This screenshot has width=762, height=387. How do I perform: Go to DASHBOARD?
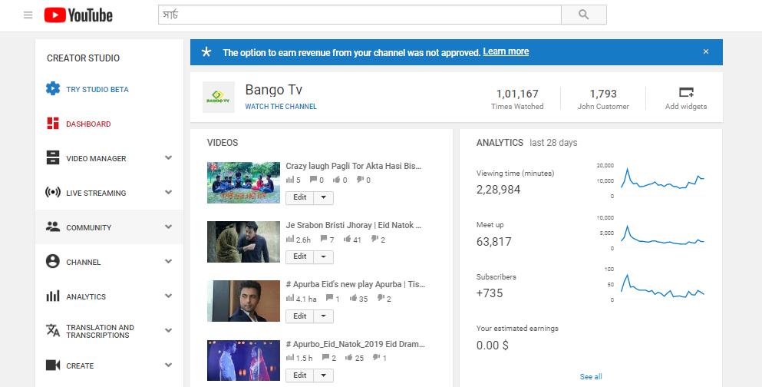coord(88,124)
